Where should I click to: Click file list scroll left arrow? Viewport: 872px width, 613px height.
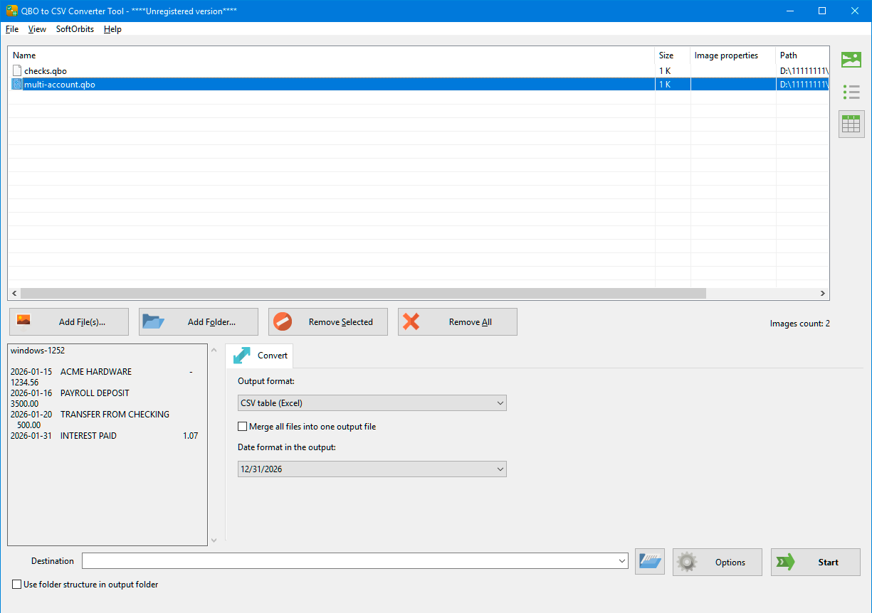tap(14, 293)
